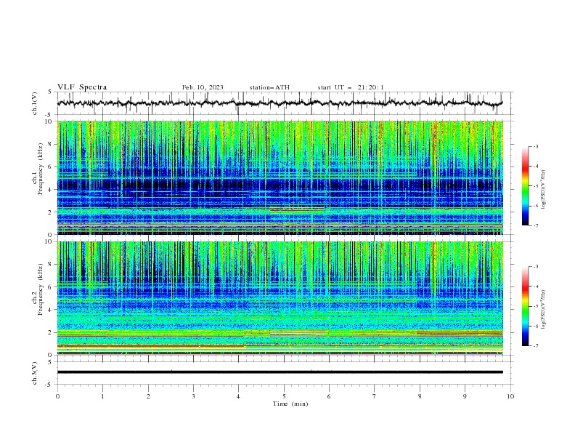
Task: Click the ch.2 spectrogram color bar
Action: tap(525, 306)
